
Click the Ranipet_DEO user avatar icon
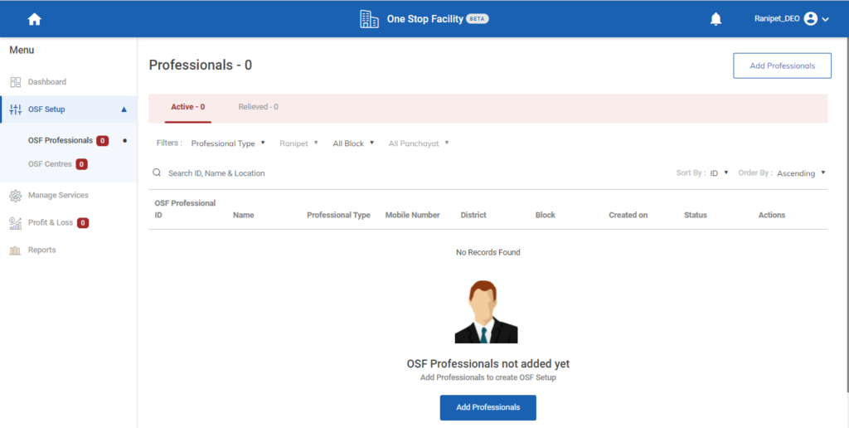(810, 19)
